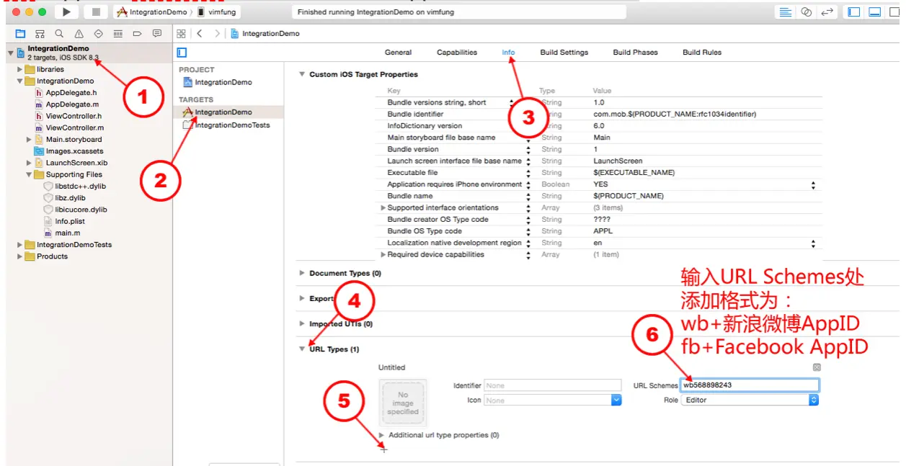Open the Issue navigator warning icon
The image size is (906, 466).
tap(79, 34)
